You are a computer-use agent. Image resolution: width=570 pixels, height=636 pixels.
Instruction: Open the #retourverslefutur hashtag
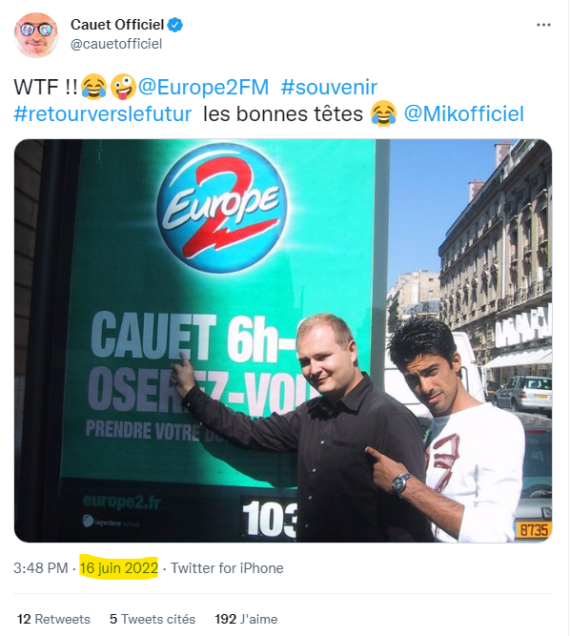pos(103,114)
